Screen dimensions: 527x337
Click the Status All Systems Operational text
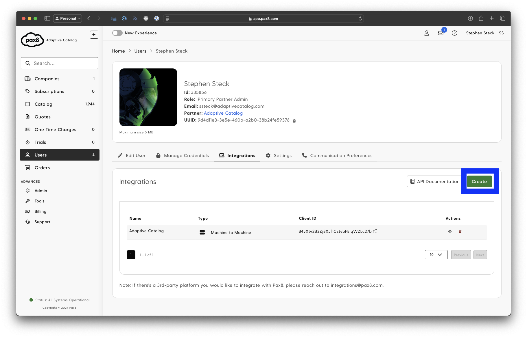pyautogui.click(x=62, y=300)
